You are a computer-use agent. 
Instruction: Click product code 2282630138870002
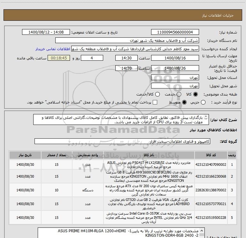[x=211, y=190]
